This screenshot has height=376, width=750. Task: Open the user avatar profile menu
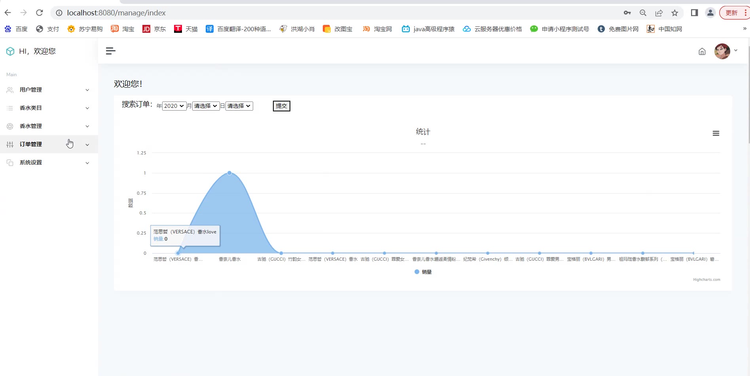point(722,51)
